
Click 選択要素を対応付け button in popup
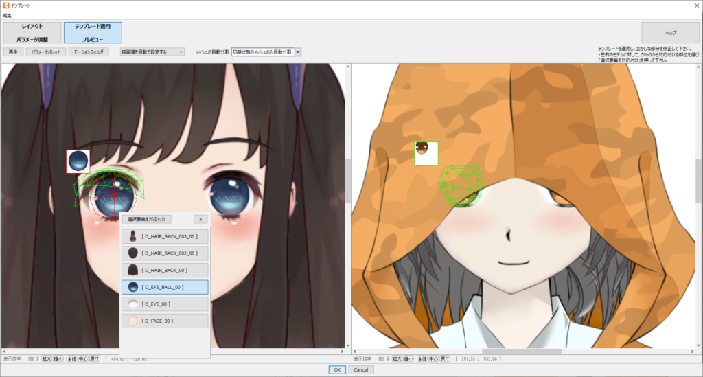pyautogui.click(x=147, y=219)
